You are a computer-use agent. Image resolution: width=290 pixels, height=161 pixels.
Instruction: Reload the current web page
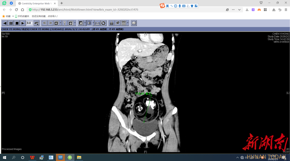(x=16, y=10)
